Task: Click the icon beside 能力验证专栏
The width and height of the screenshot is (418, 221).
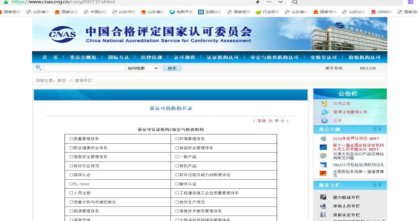Action: pyautogui.click(x=323, y=197)
